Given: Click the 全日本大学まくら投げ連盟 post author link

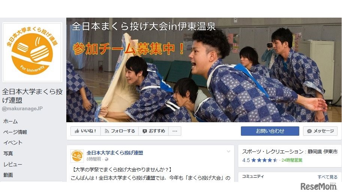Looking at the screenshot, I should [x=115, y=153].
